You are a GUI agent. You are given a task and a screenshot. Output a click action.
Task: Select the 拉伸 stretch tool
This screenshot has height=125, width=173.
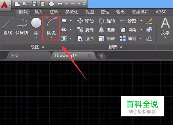(85, 39)
